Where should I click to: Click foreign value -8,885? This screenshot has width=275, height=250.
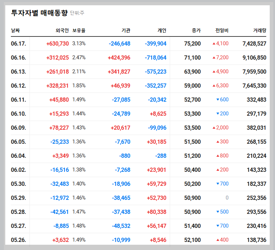coord(61,226)
